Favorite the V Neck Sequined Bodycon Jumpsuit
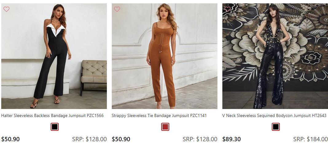The width and height of the screenshot is (328, 144). point(228,9)
